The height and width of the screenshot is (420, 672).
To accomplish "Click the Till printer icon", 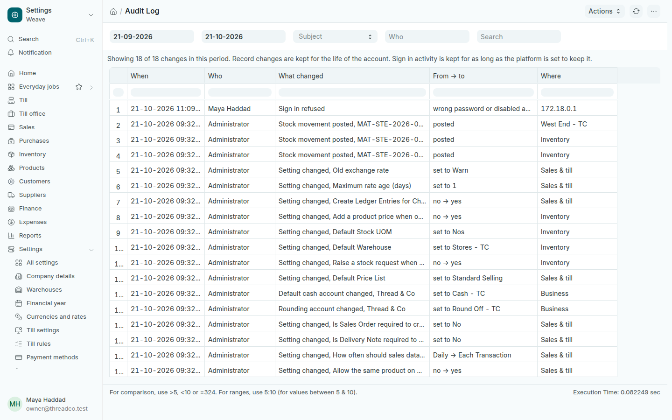I will click(x=11, y=100).
